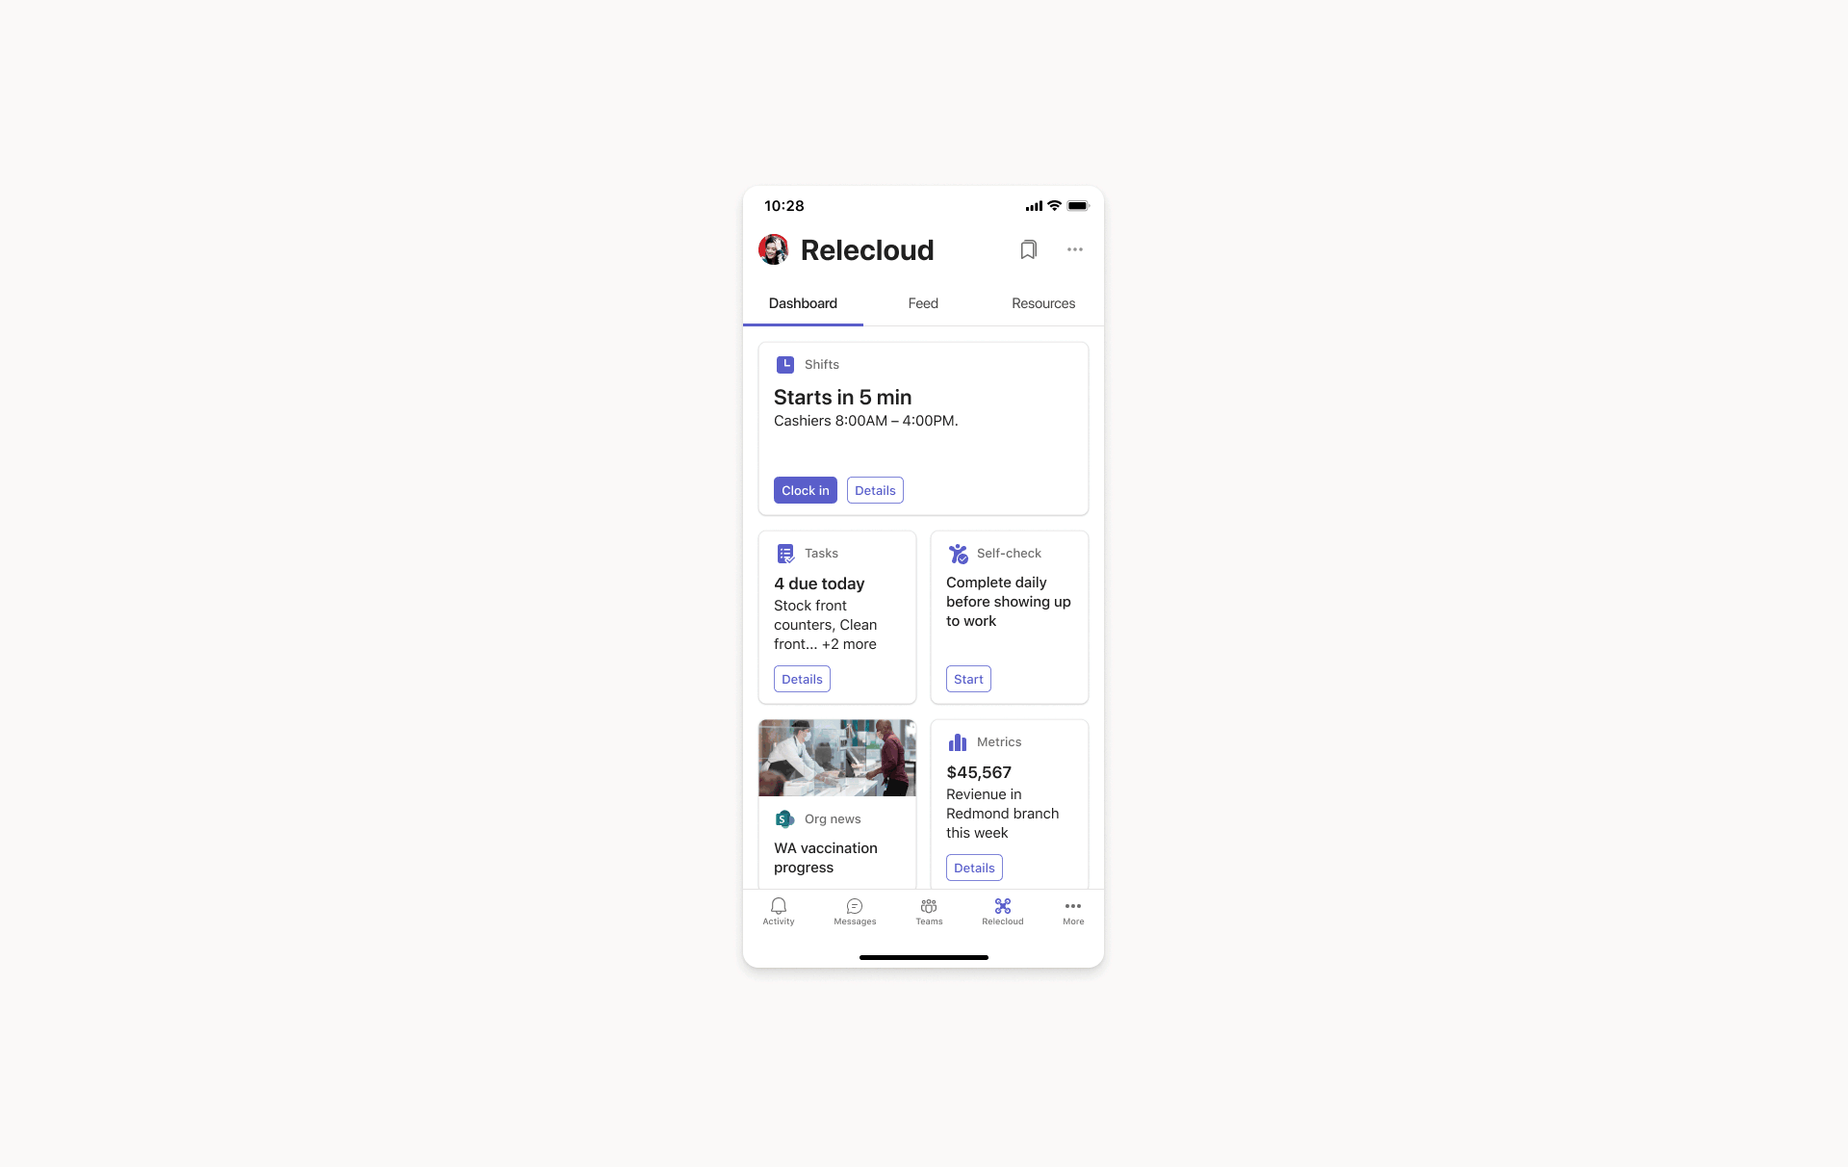Open the three-dot more options menu
1848x1167 pixels.
1075,248
